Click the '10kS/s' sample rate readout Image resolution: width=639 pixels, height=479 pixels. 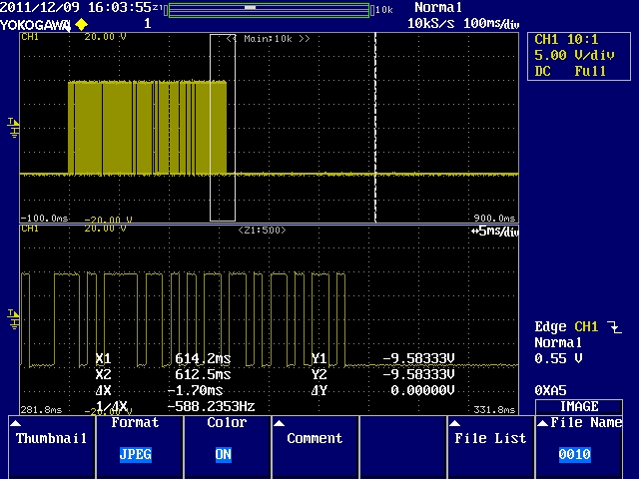click(430, 23)
